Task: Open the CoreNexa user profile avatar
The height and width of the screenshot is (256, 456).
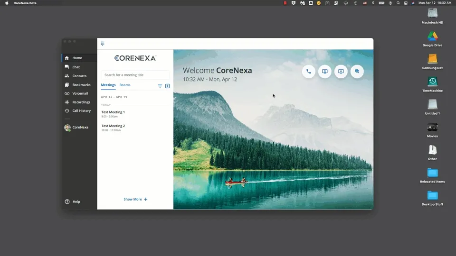Action: 67,128
